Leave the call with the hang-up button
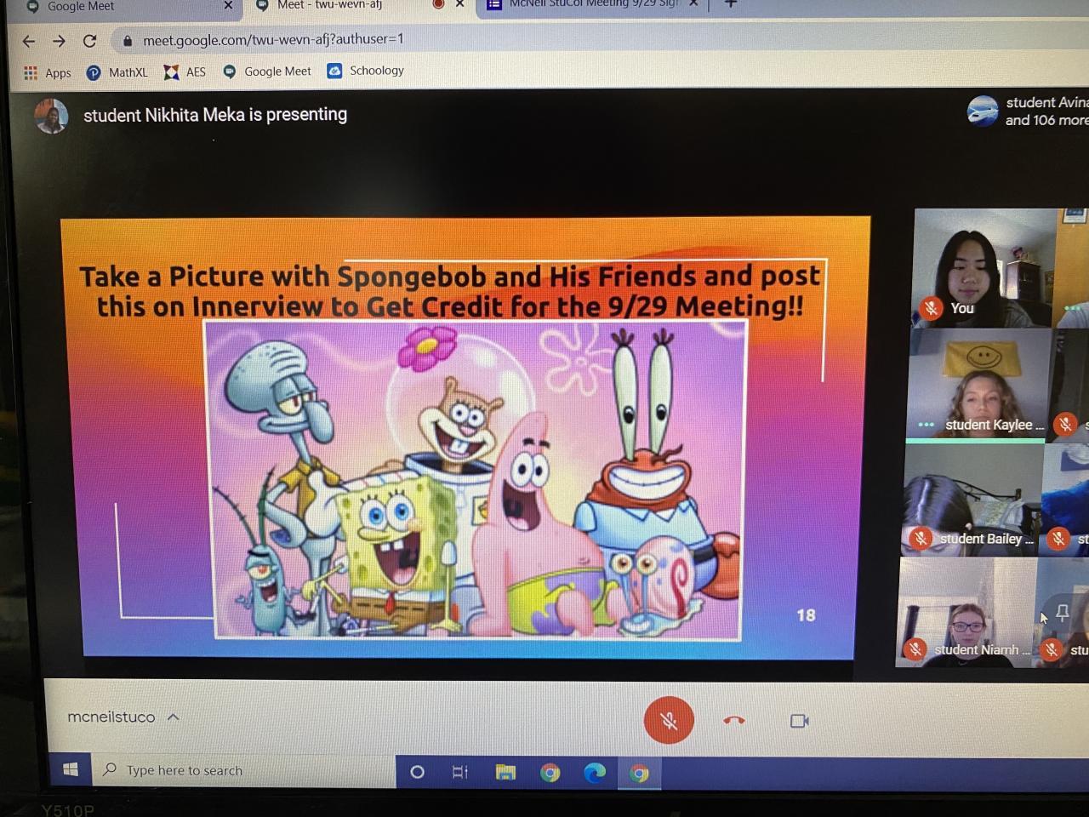Image resolution: width=1089 pixels, height=817 pixels. [734, 721]
